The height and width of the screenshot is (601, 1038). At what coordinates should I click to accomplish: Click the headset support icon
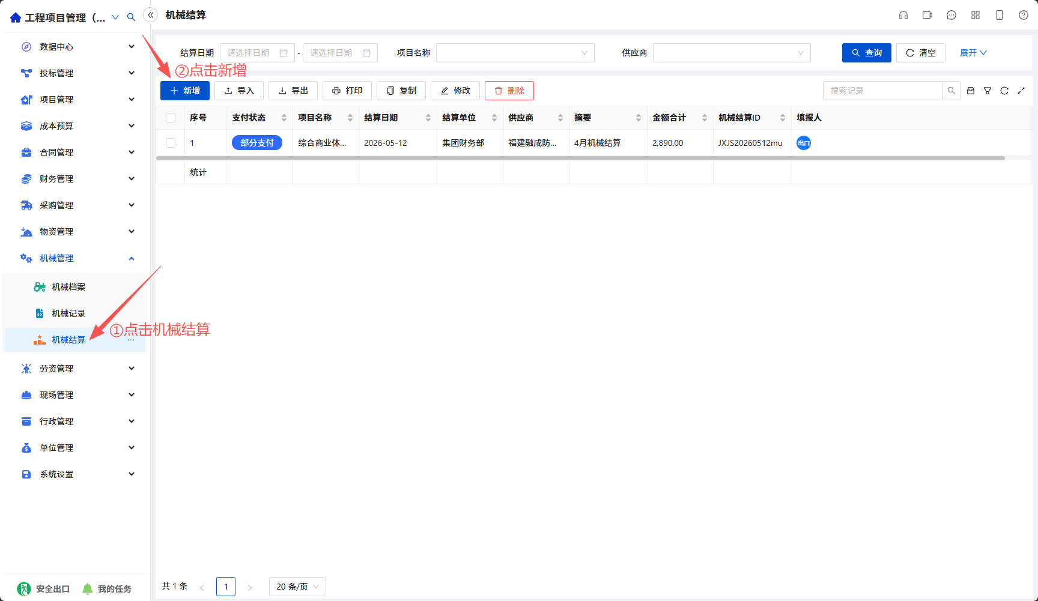(x=903, y=15)
